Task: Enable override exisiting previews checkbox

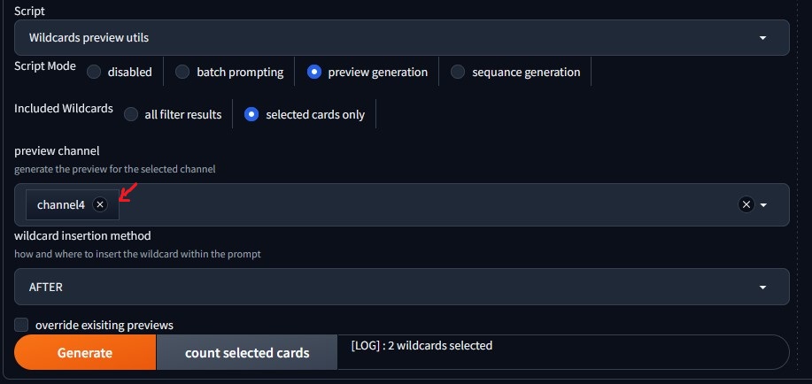Action: pos(22,325)
